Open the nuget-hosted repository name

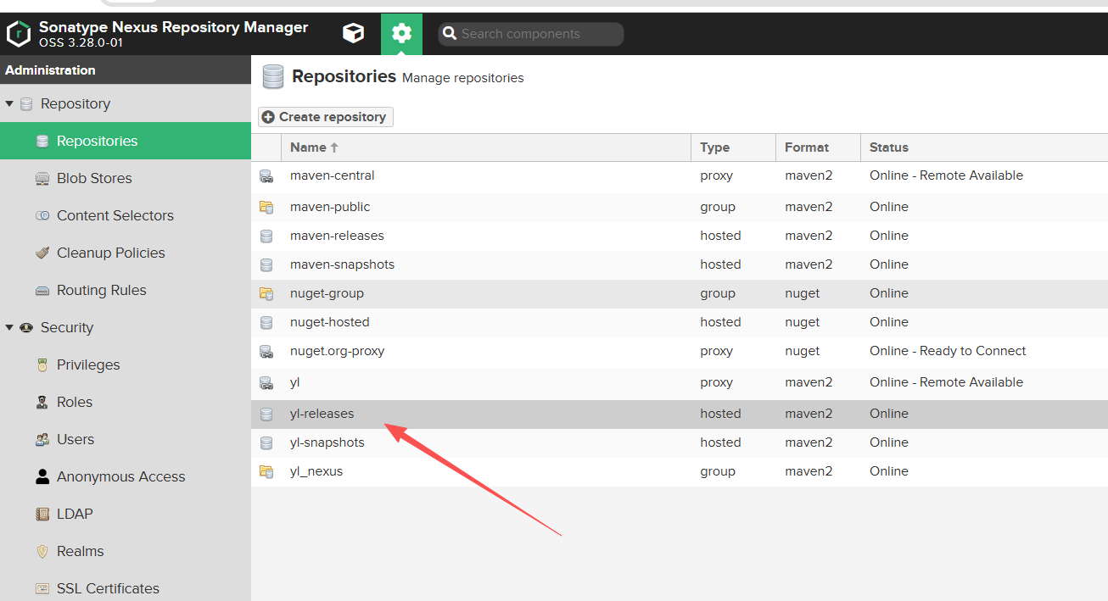329,322
